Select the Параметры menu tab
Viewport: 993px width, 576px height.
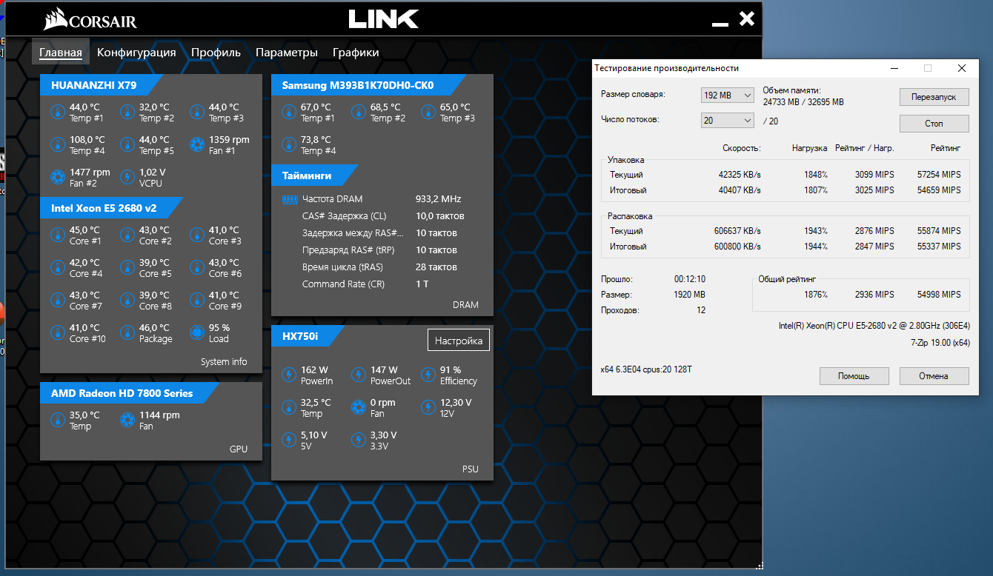[287, 53]
